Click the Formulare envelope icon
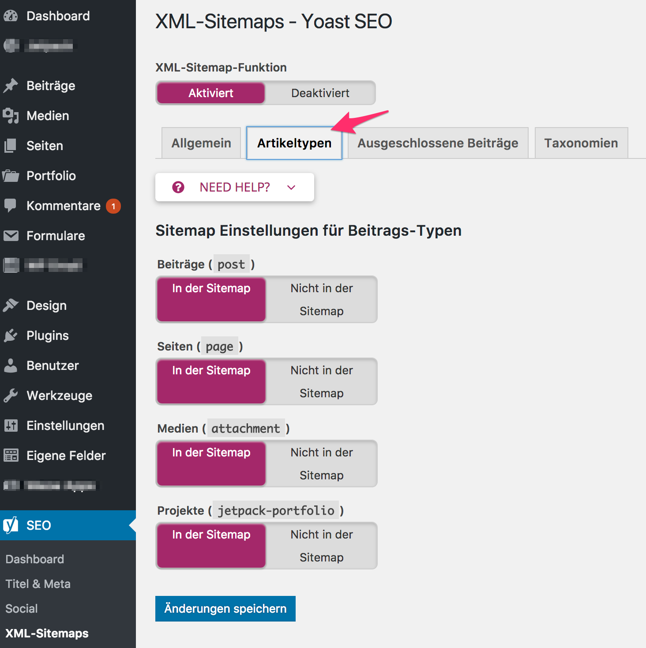 pyautogui.click(x=11, y=236)
